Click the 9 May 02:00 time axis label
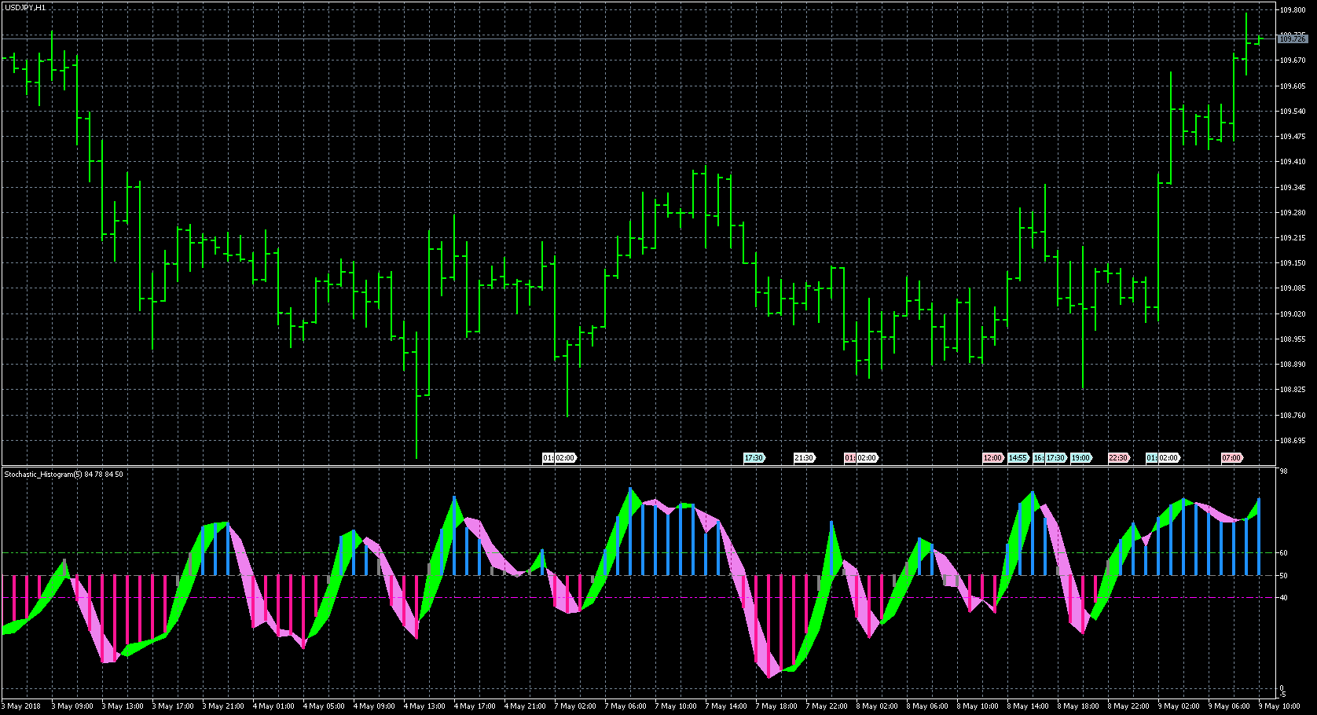The height and width of the screenshot is (715, 1317). tap(1179, 706)
